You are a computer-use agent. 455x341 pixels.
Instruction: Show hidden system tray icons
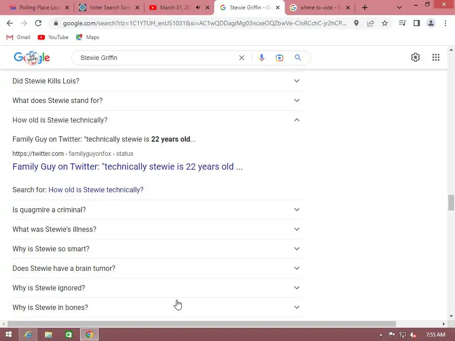click(x=381, y=335)
